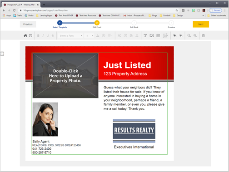Viewport: 229px width, 172px height.
Task: Click the Paste icon in the toolbar
Action: click(131, 36)
